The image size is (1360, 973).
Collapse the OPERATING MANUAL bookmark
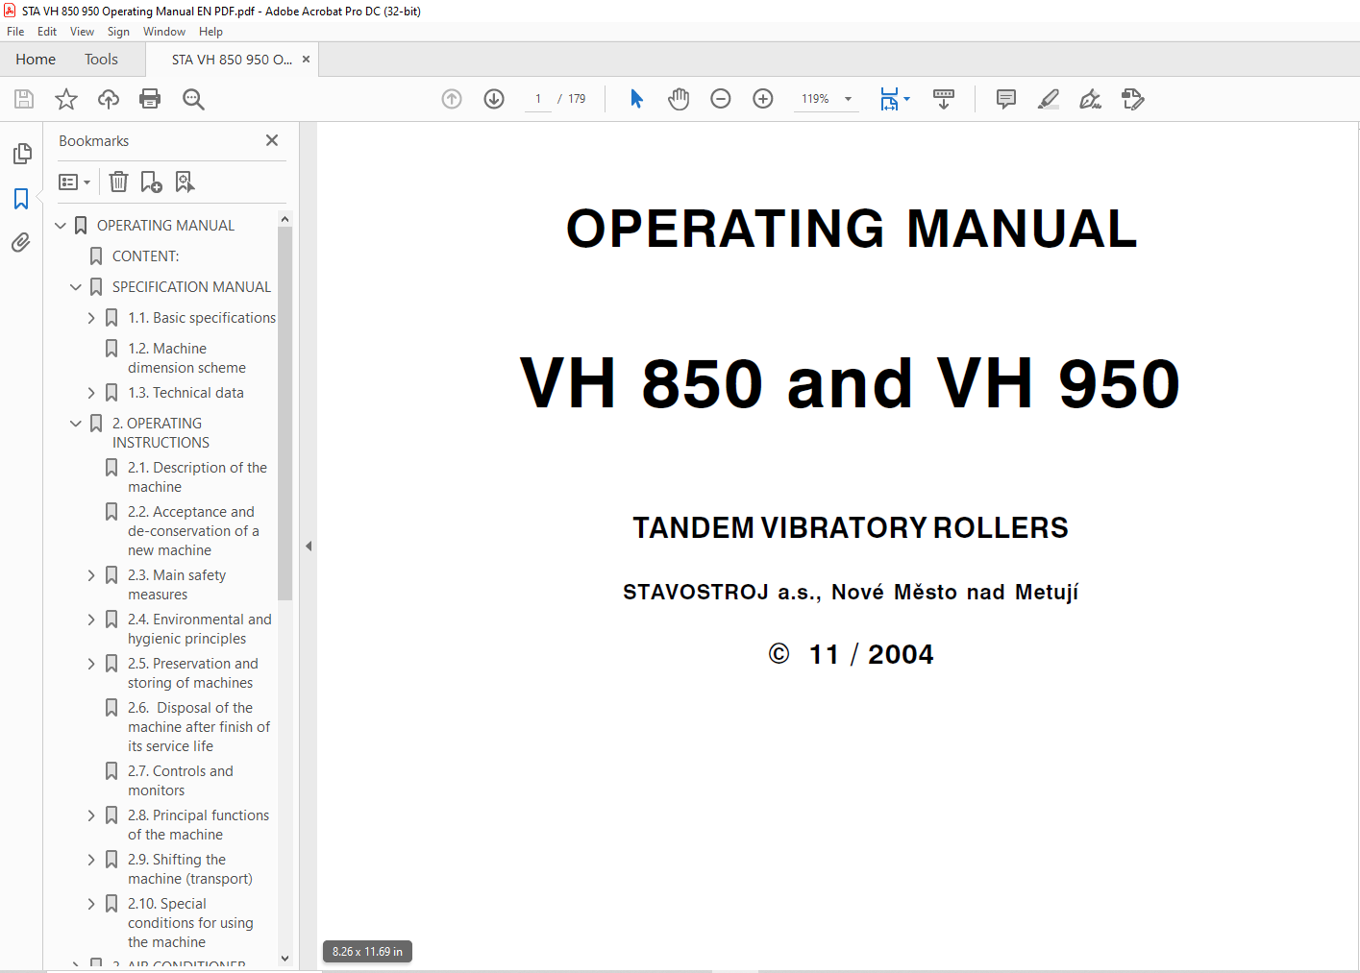(x=61, y=226)
